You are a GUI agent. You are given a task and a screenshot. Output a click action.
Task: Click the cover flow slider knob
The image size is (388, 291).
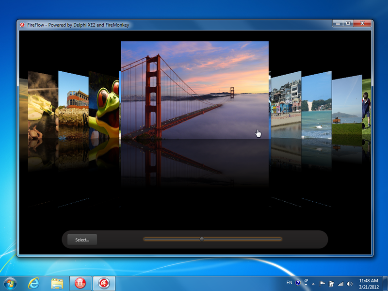pyautogui.click(x=202, y=239)
